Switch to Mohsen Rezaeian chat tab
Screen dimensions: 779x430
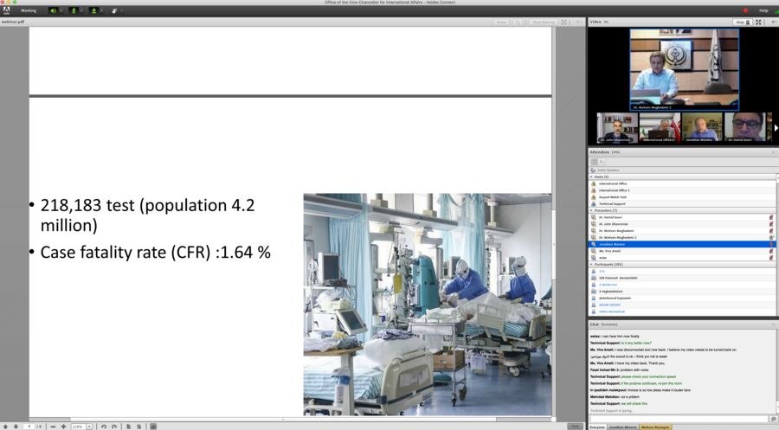point(655,427)
